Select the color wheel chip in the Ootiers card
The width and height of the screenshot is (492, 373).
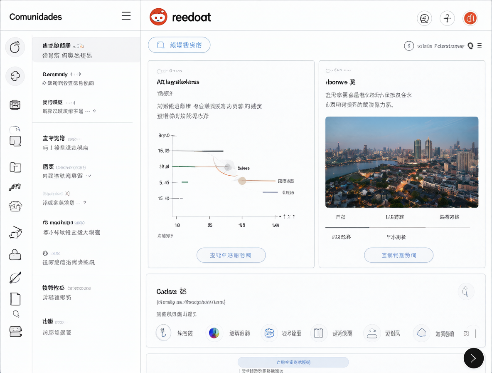[214, 333]
